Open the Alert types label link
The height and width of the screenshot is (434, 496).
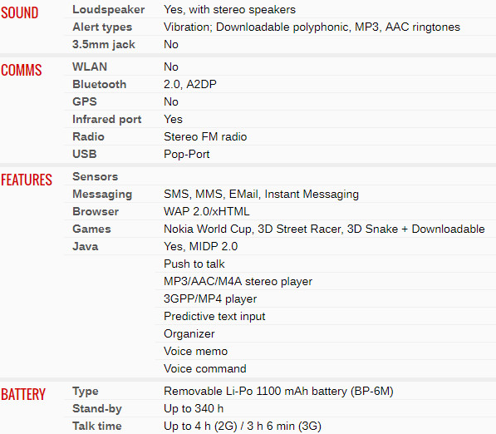click(x=102, y=27)
